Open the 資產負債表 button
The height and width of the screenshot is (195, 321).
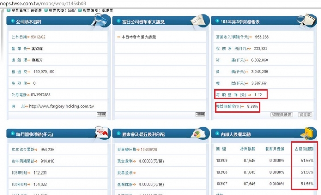[282, 115]
